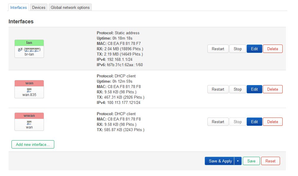Screen dimensions: 298x176
Task: Edit the wan interface
Action: point(254,89)
